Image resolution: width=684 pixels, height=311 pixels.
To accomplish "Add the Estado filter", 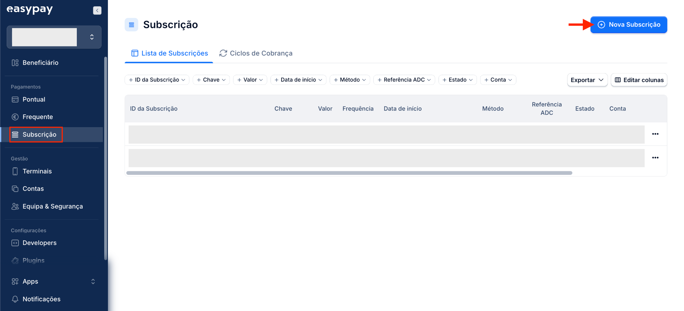I will 457,80.
